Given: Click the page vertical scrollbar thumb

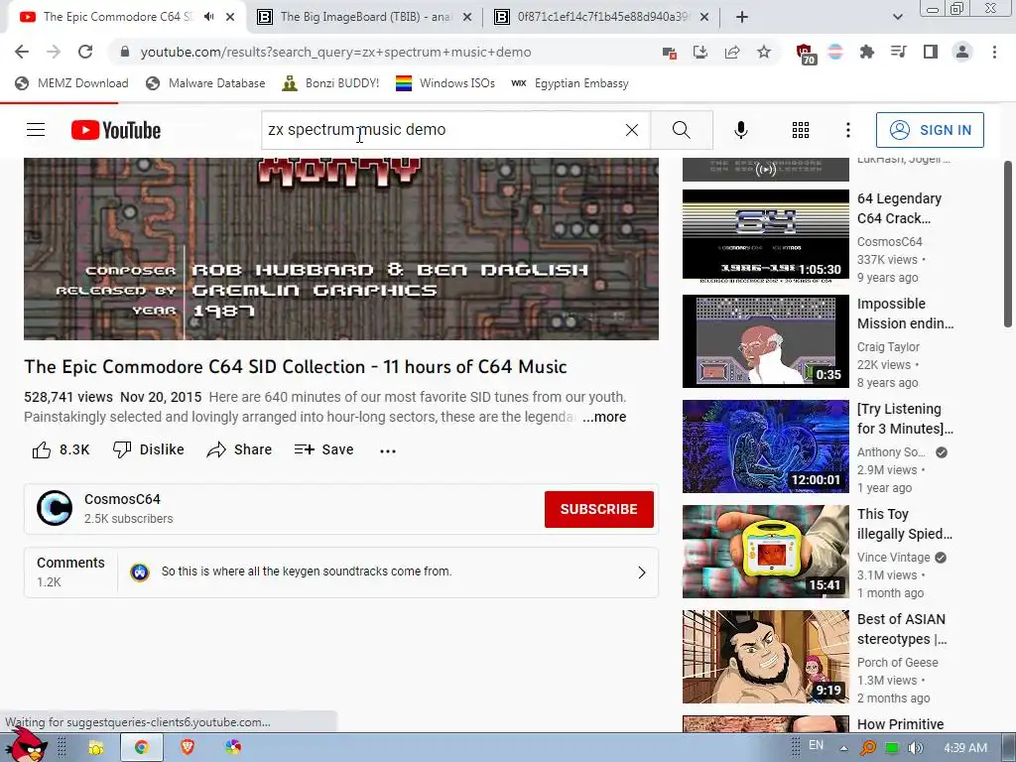Looking at the screenshot, I should tap(1008, 244).
